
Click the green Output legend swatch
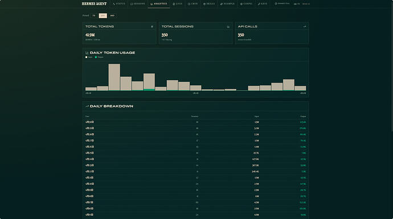(96, 57)
